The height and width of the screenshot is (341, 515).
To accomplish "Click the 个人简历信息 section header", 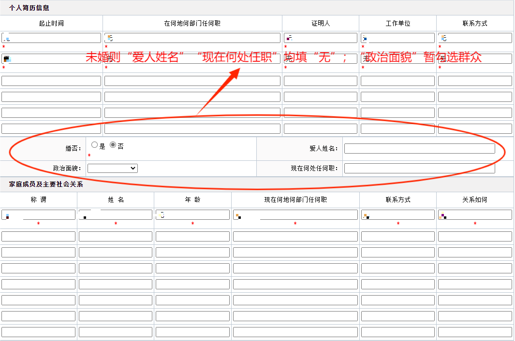I will [29, 8].
